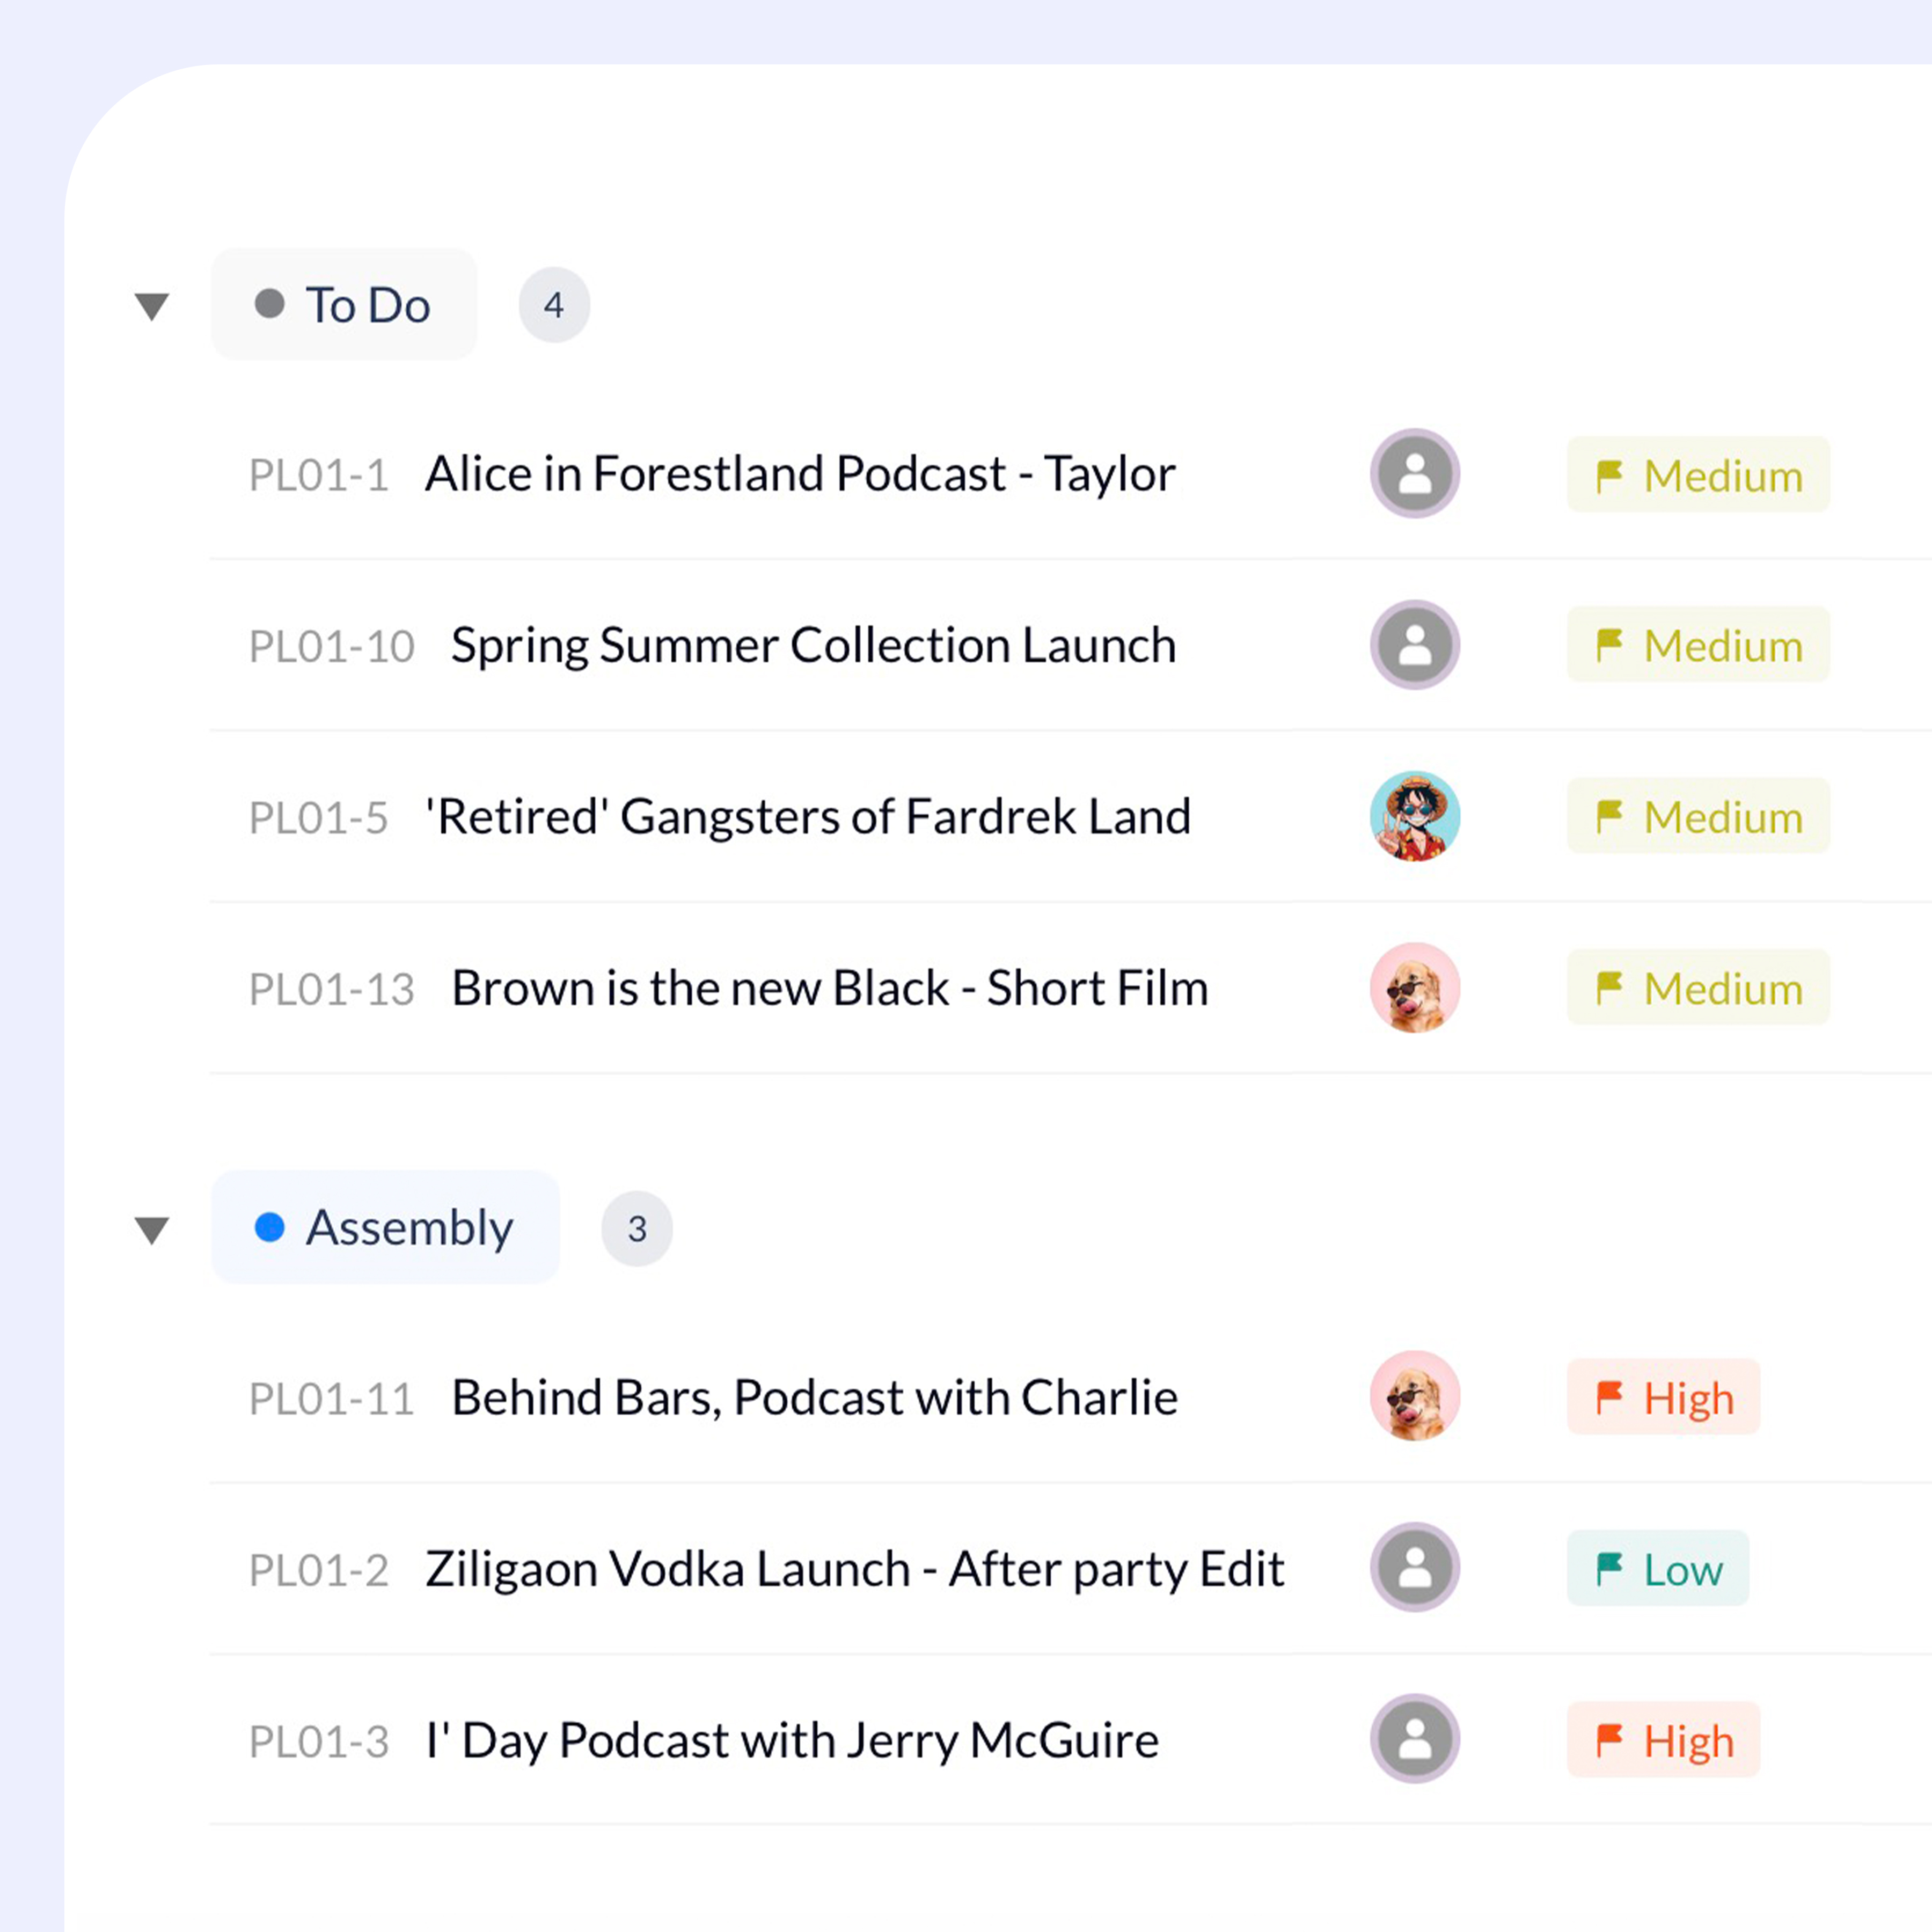Change Medium priority on Brown is the new Black
This screenshot has width=1932, height=1932.
[1698, 988]
